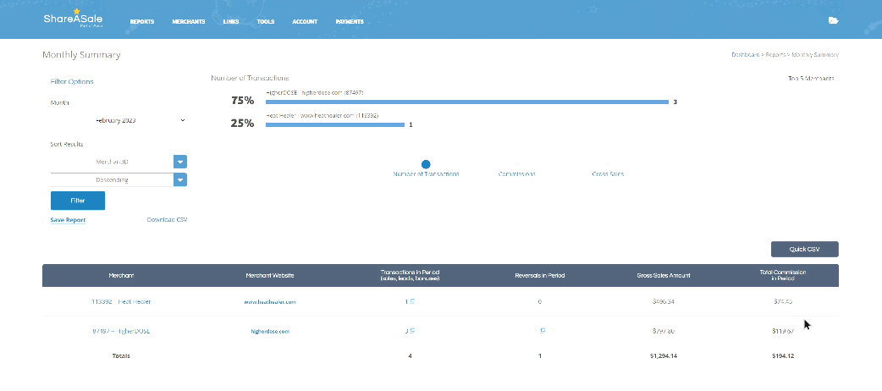The height and width of the screenshot is (391, 882).
Task: Open the month dropdown showing February 2023
Action: click(119, 120)
